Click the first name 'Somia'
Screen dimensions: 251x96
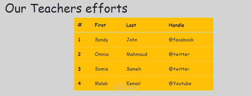pos(101,69)
